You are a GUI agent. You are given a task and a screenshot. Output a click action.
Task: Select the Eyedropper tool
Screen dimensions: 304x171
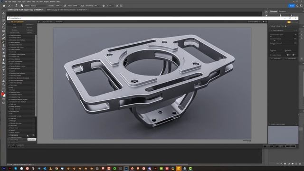[3, 35]
